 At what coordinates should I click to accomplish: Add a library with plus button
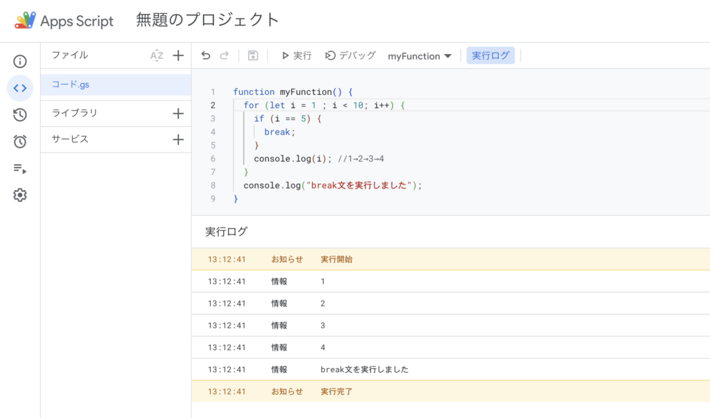(178, 113)
